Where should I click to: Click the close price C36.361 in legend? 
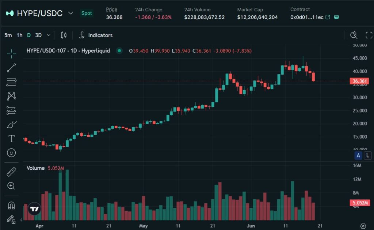pos(202,51)
